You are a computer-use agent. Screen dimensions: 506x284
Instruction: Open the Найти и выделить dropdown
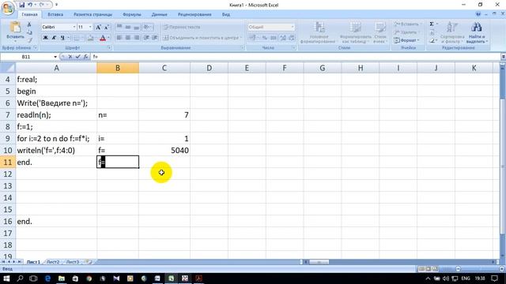[477, 32]
